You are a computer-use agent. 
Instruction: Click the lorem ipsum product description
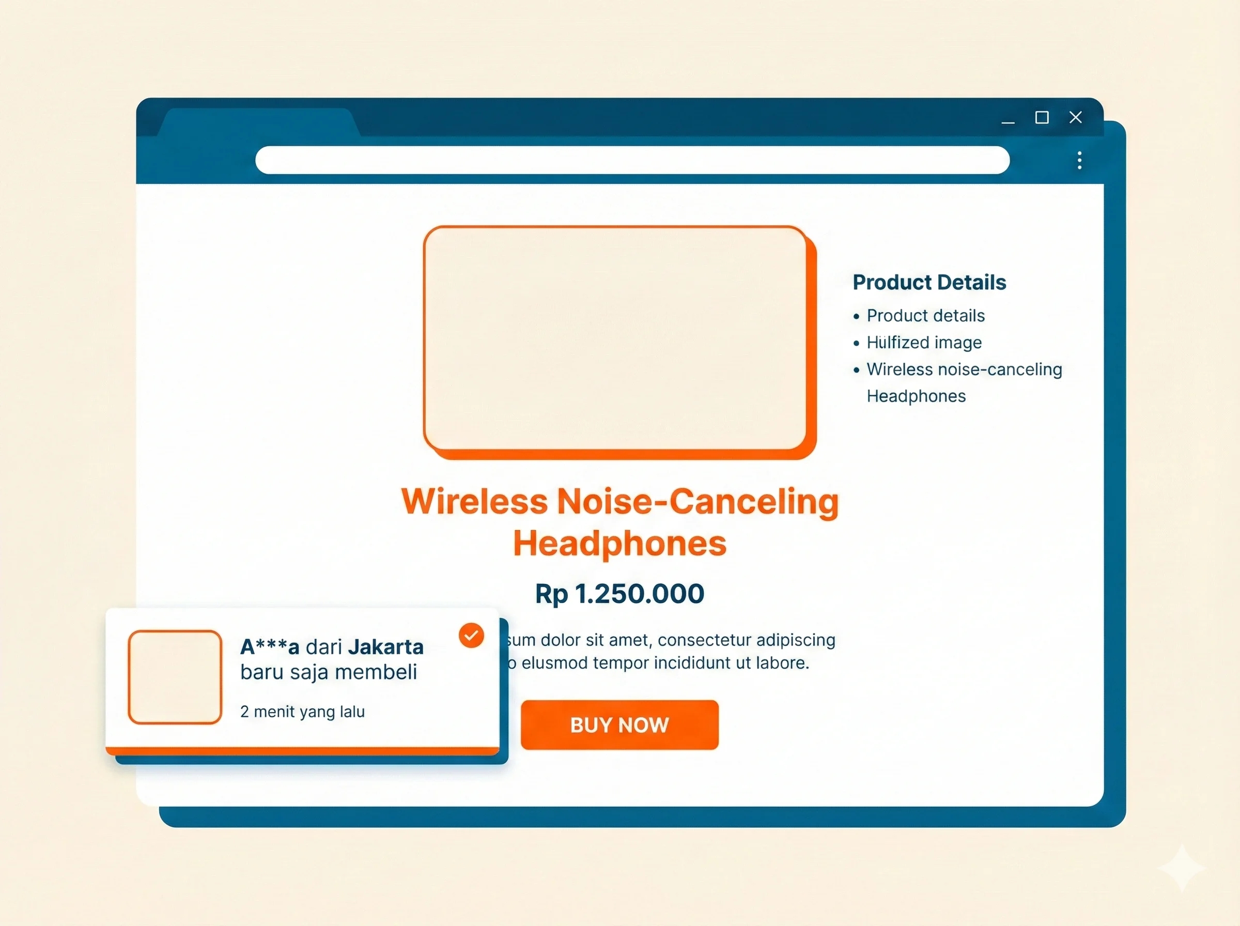670,651
